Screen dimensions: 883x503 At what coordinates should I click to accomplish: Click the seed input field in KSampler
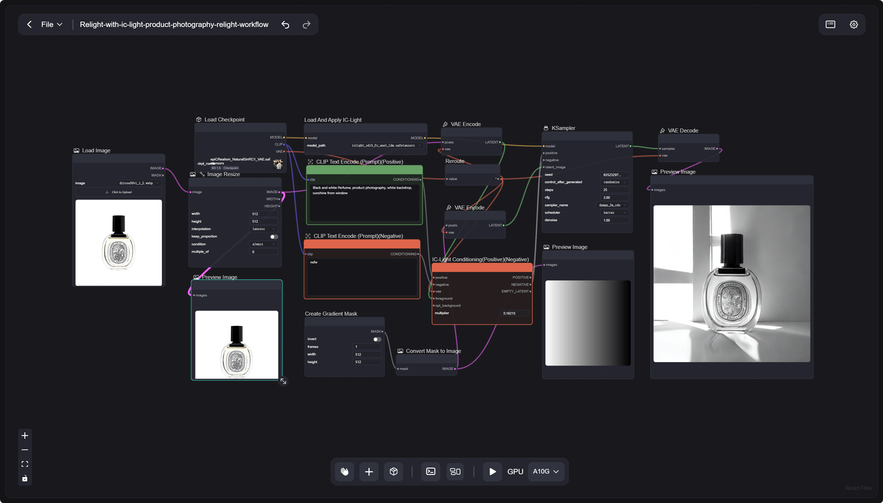[x=614, y=174]
